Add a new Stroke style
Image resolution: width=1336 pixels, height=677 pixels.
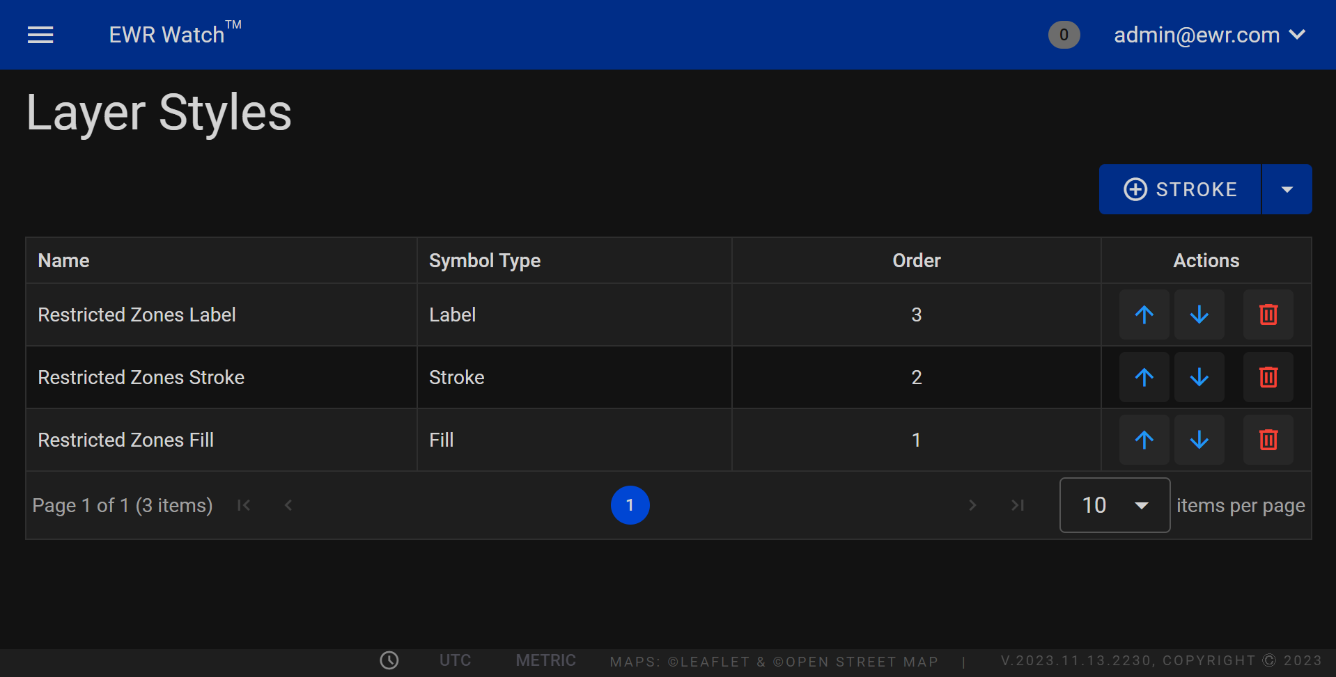pyautogui.click(x=1180, y=189)
